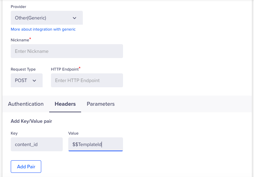The image size is (254, 177).
Task: Switch to the Authentication tab
Action: [26, 104]
